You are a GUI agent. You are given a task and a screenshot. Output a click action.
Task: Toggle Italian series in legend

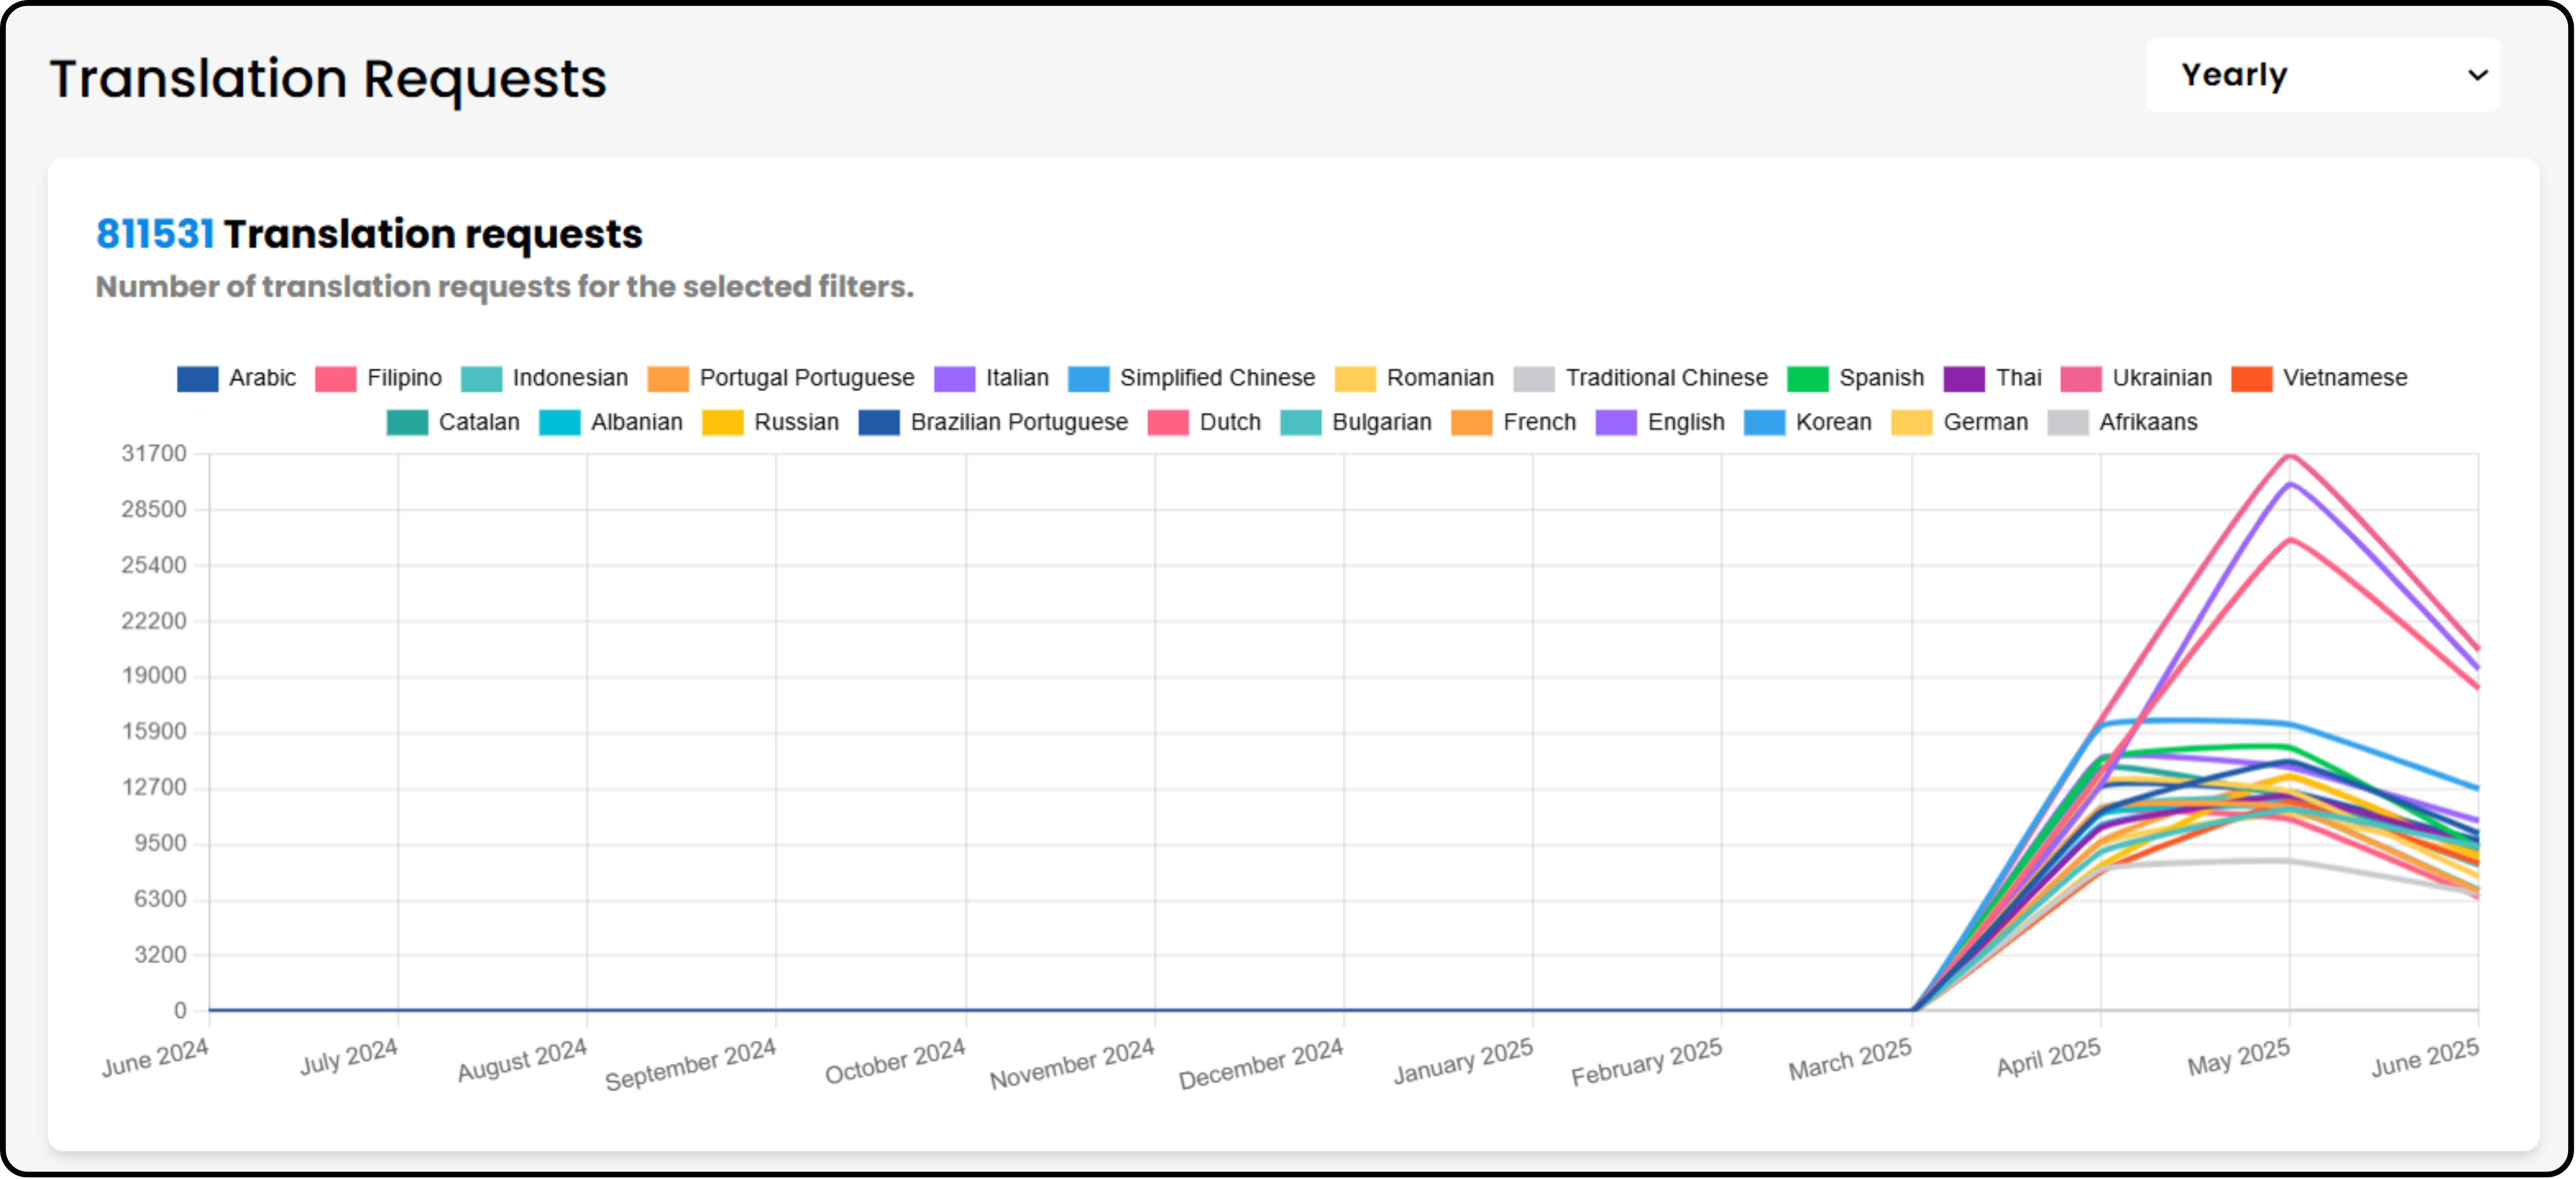[991, 378]
